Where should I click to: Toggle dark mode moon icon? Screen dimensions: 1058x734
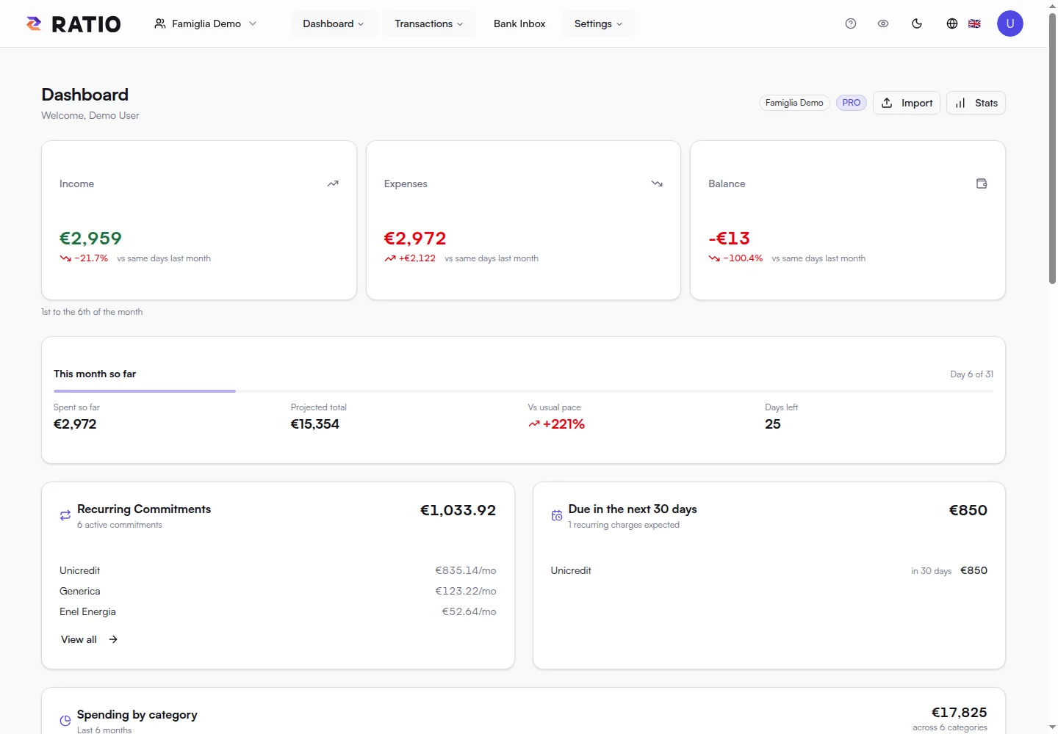click(x=917, y=23)
